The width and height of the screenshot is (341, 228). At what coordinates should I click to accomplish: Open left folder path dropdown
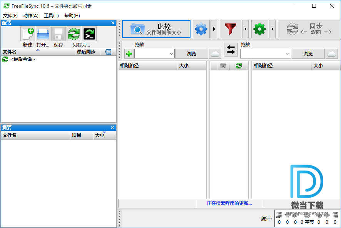[171, 54]
